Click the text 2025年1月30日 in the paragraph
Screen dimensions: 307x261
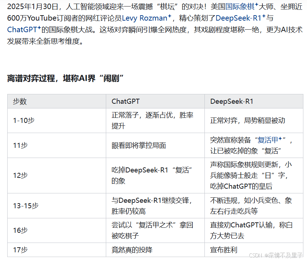(x=33, y=7)
